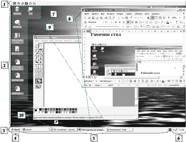Open the Корзина desktop icon
This screenshot has width=186, height=142.
(17, 11)
